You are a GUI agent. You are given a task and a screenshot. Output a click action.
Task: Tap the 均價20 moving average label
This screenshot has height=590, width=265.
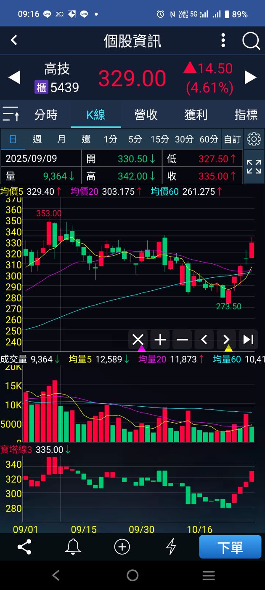[85, 192]
